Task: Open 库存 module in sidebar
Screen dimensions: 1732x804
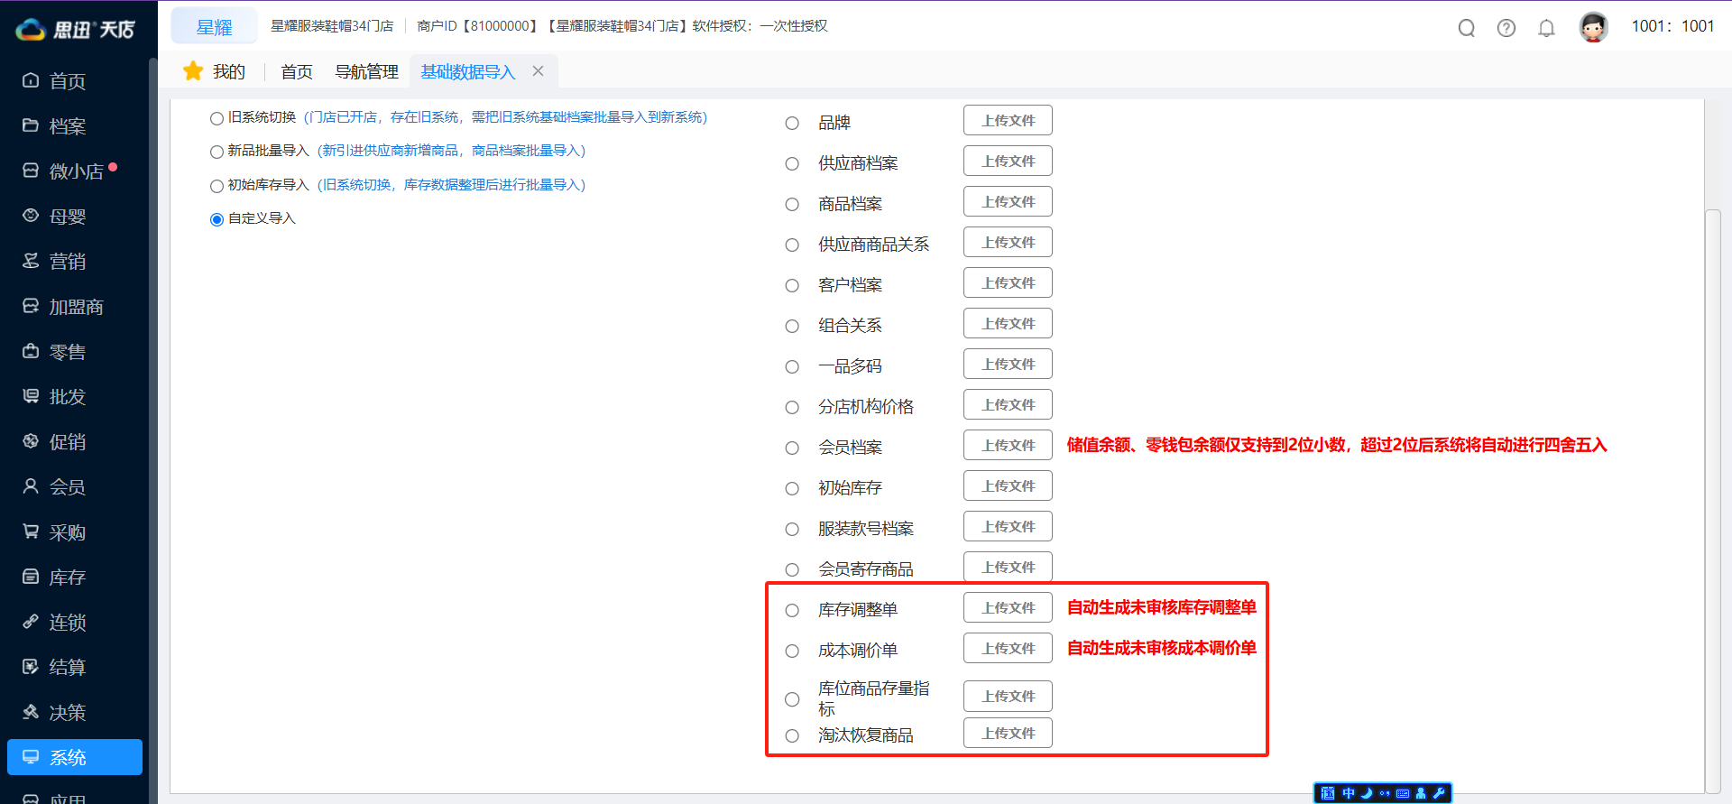Action: pyautogui.click(x=67, y=578)
